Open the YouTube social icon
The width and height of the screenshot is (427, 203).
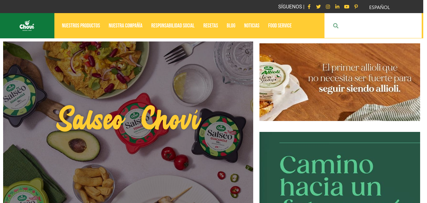(347, 7)
